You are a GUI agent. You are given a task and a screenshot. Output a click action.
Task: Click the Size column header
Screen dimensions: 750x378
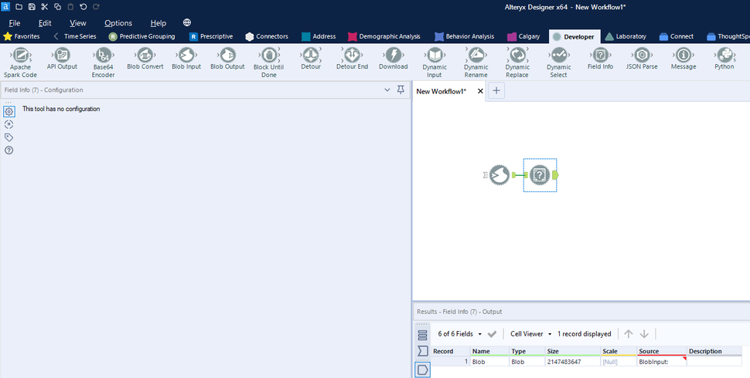tap(572, 351)
